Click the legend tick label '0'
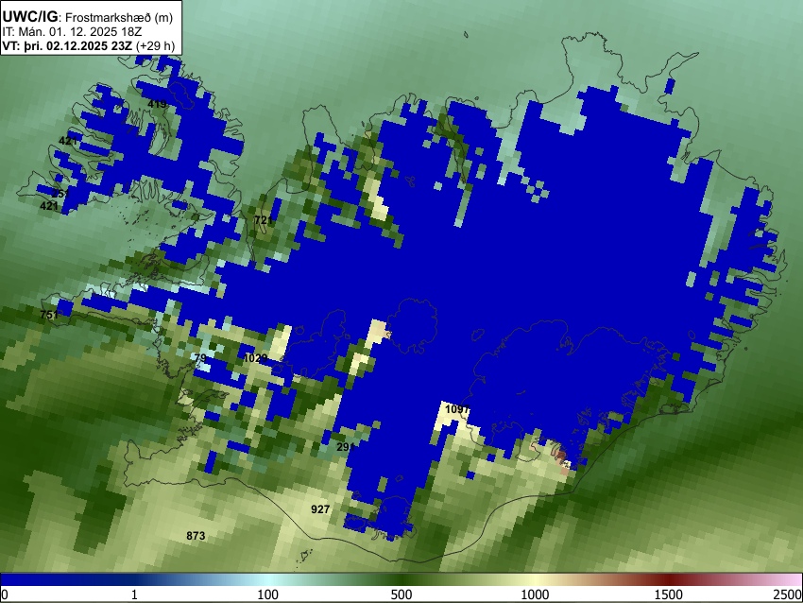803x603 pixels. 5,594
